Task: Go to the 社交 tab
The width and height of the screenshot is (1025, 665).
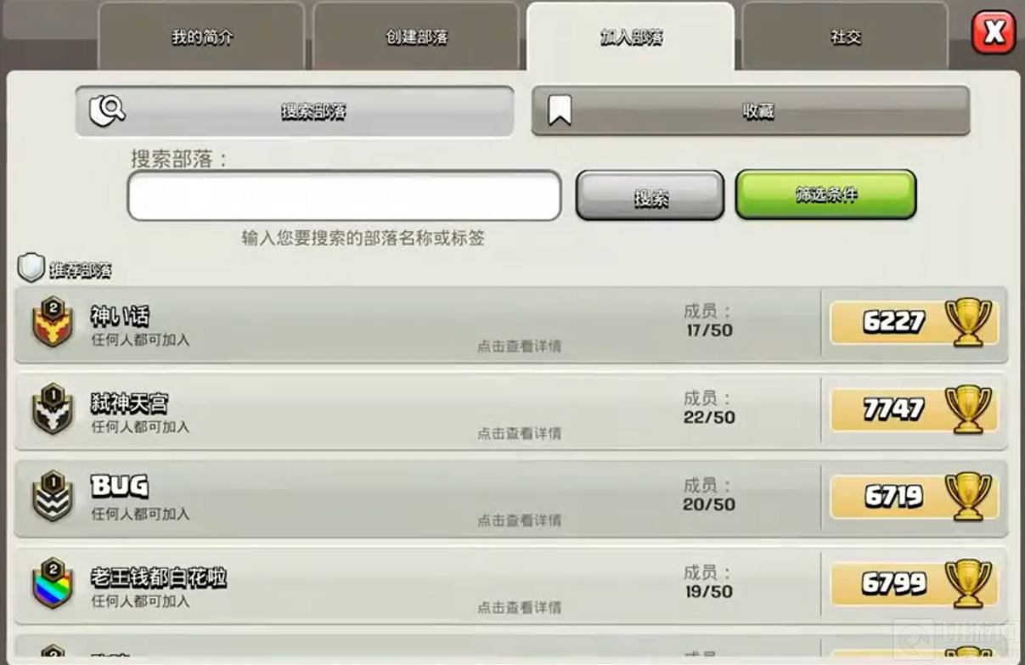Action: click(x=845, y=37)
